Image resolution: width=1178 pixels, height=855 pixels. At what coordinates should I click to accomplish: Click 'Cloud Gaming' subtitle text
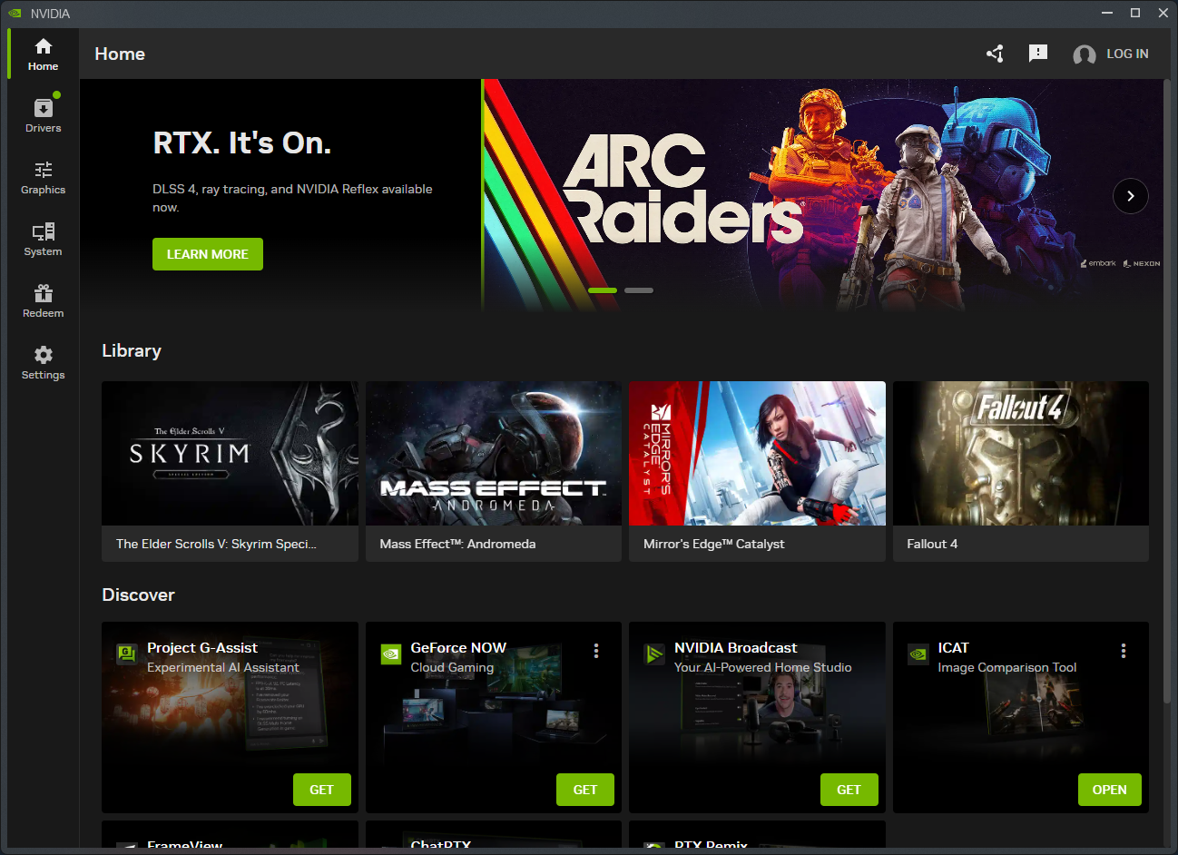pyautogui.click(x=452, y=667)
